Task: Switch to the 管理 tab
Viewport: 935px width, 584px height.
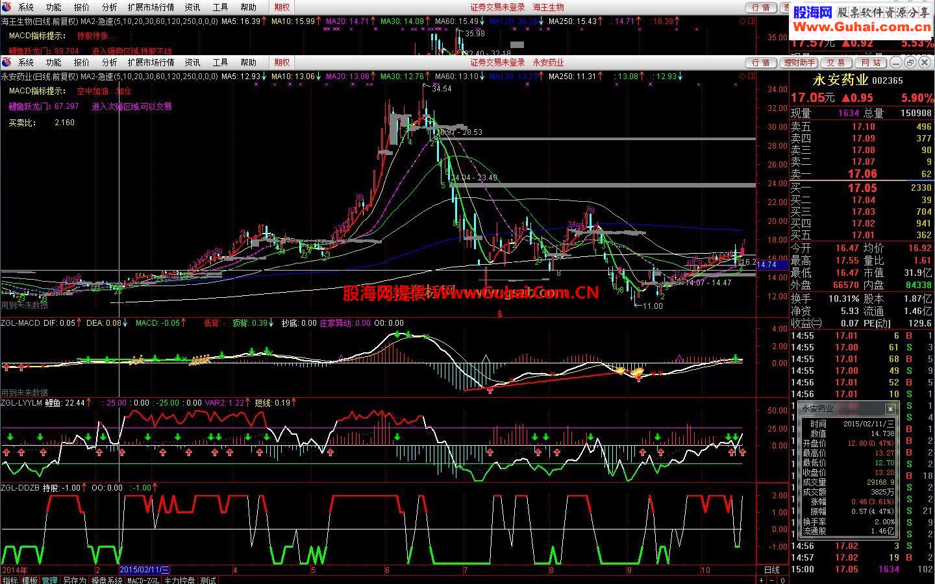Action: [x=50, y=580]
